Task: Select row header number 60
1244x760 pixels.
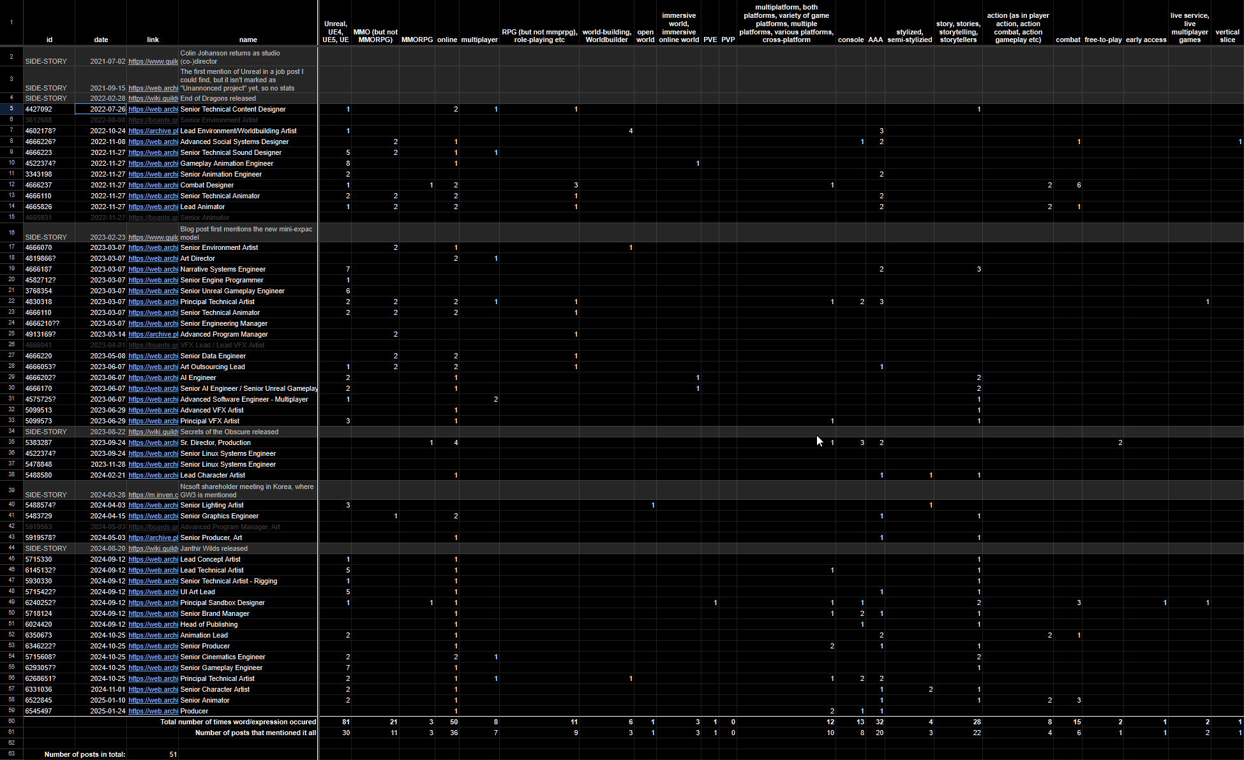Action: [11, 722]
